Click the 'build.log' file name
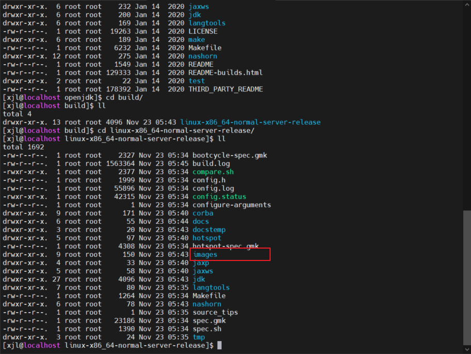The height and width of the screenshot is (354, 471). (x=211, y=163)
